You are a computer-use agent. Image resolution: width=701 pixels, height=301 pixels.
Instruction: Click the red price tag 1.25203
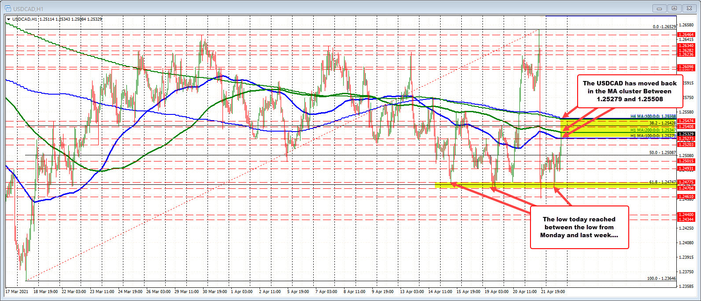[686, 145]
